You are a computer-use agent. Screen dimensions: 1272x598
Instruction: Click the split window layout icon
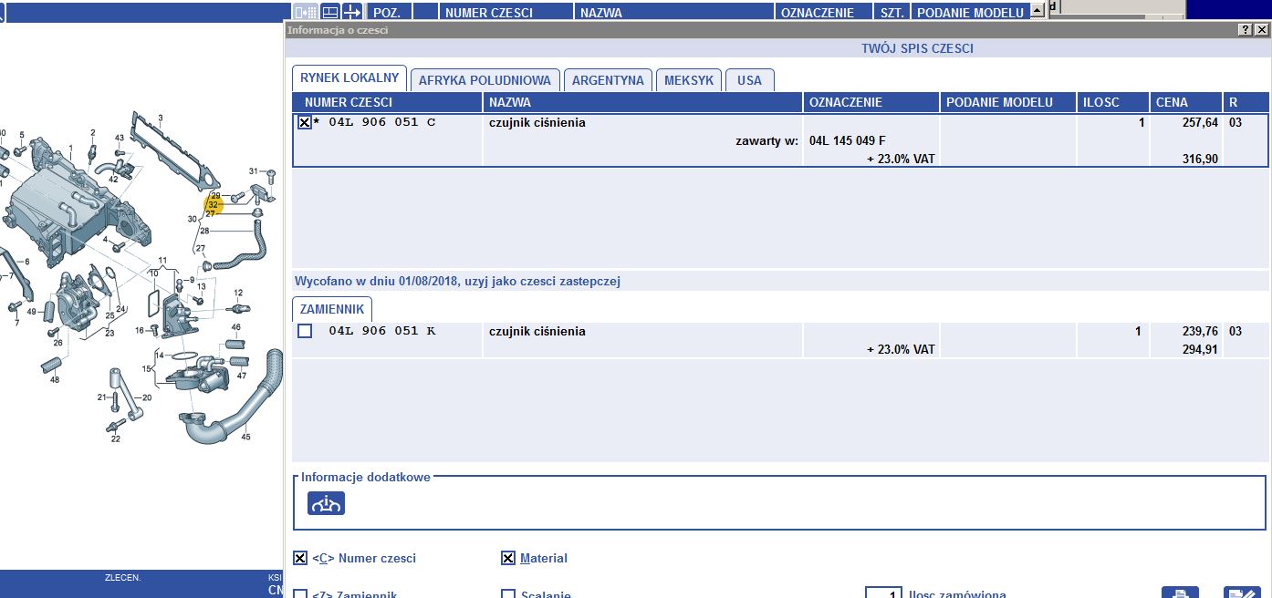tap(329, 12)
